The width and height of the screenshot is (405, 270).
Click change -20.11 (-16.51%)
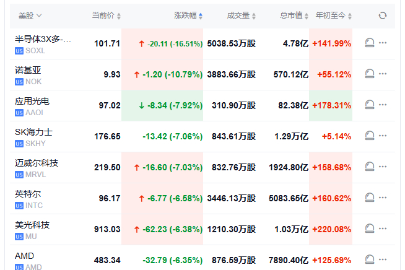[175, 44]
